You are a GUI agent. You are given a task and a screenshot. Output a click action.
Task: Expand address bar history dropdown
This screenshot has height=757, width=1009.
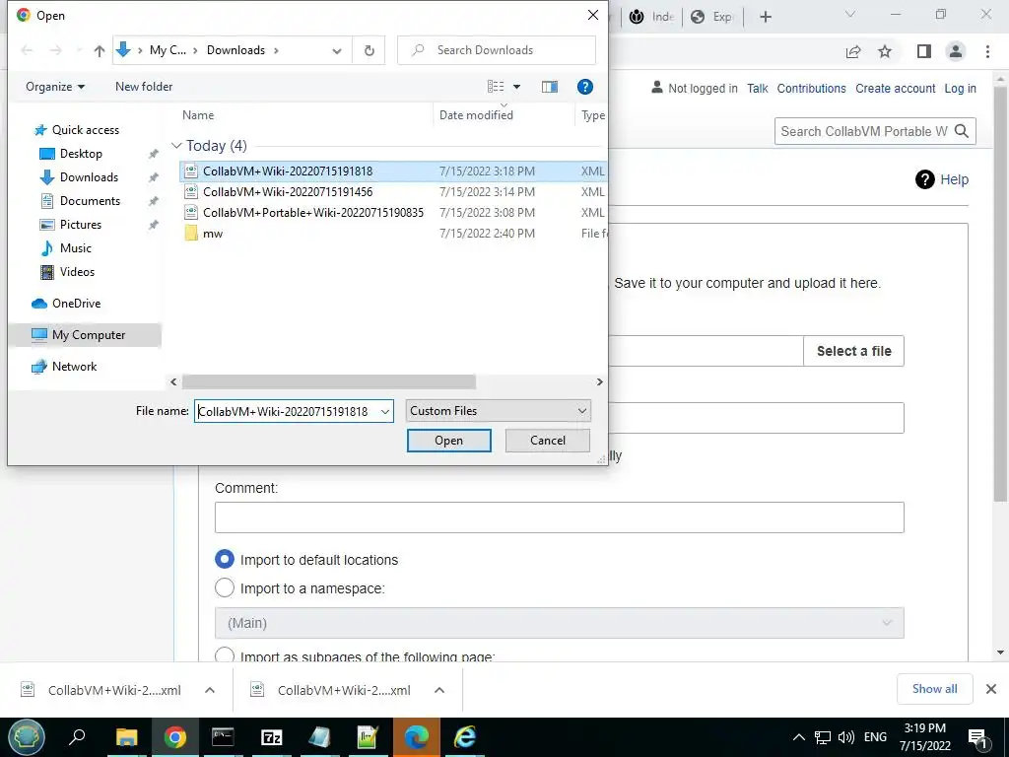[337, 50]
